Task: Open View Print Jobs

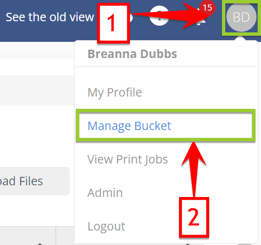Action: [x=128, y=160]
